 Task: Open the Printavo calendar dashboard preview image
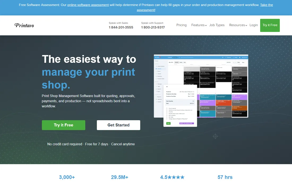pyautogui.click(x=201, y=90)
